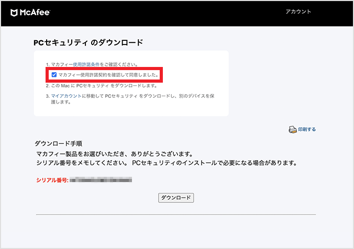Click the シリアル番号: red label
This screenshot has width=354, height=249.
(52, 180)
